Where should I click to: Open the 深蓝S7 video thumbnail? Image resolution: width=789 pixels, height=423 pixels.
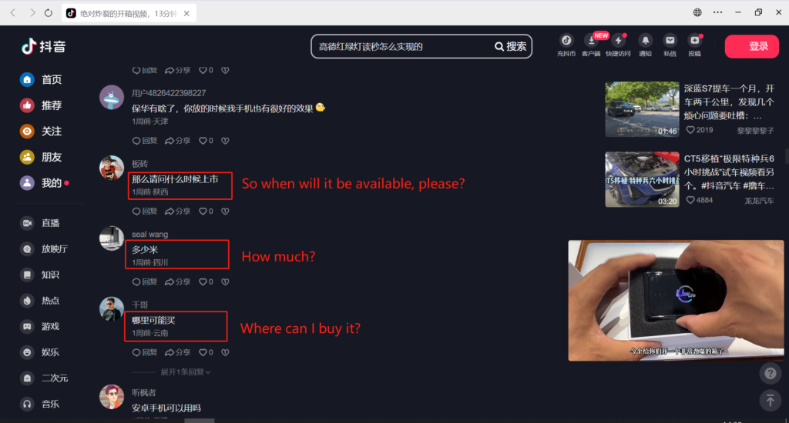642,109
